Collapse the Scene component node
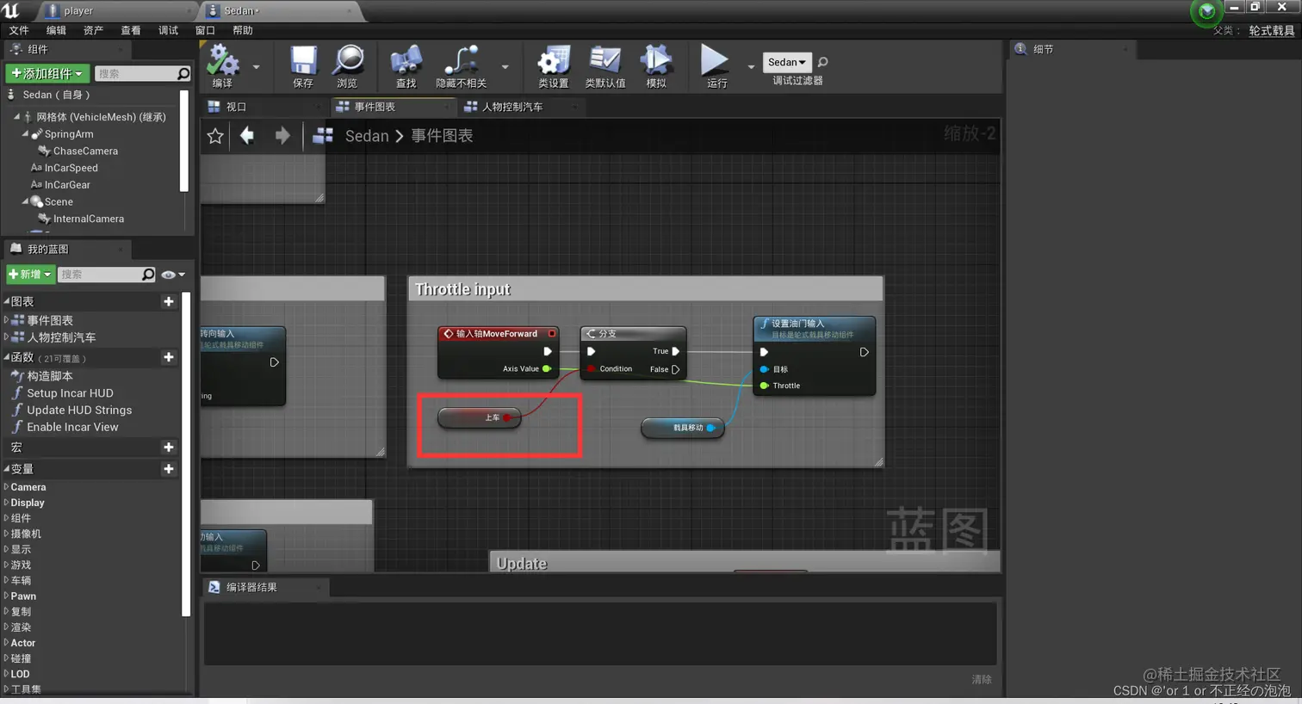 [x=25, y=201]
